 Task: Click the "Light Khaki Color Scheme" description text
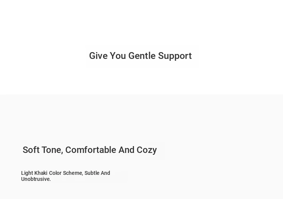[66, 176]
